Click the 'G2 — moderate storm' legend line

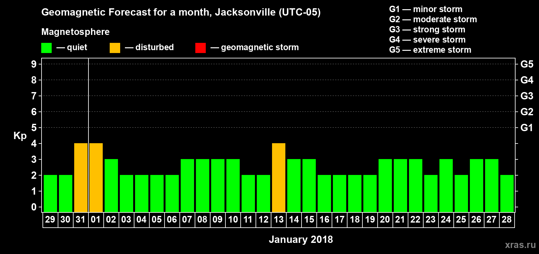pyautogui.click(x=433, y=19)
